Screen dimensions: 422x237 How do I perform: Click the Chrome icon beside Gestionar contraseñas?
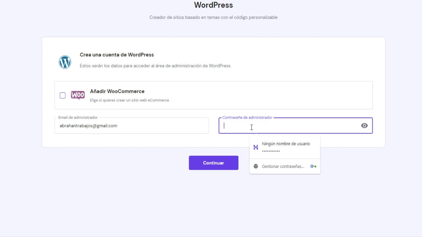coord(256,166)
